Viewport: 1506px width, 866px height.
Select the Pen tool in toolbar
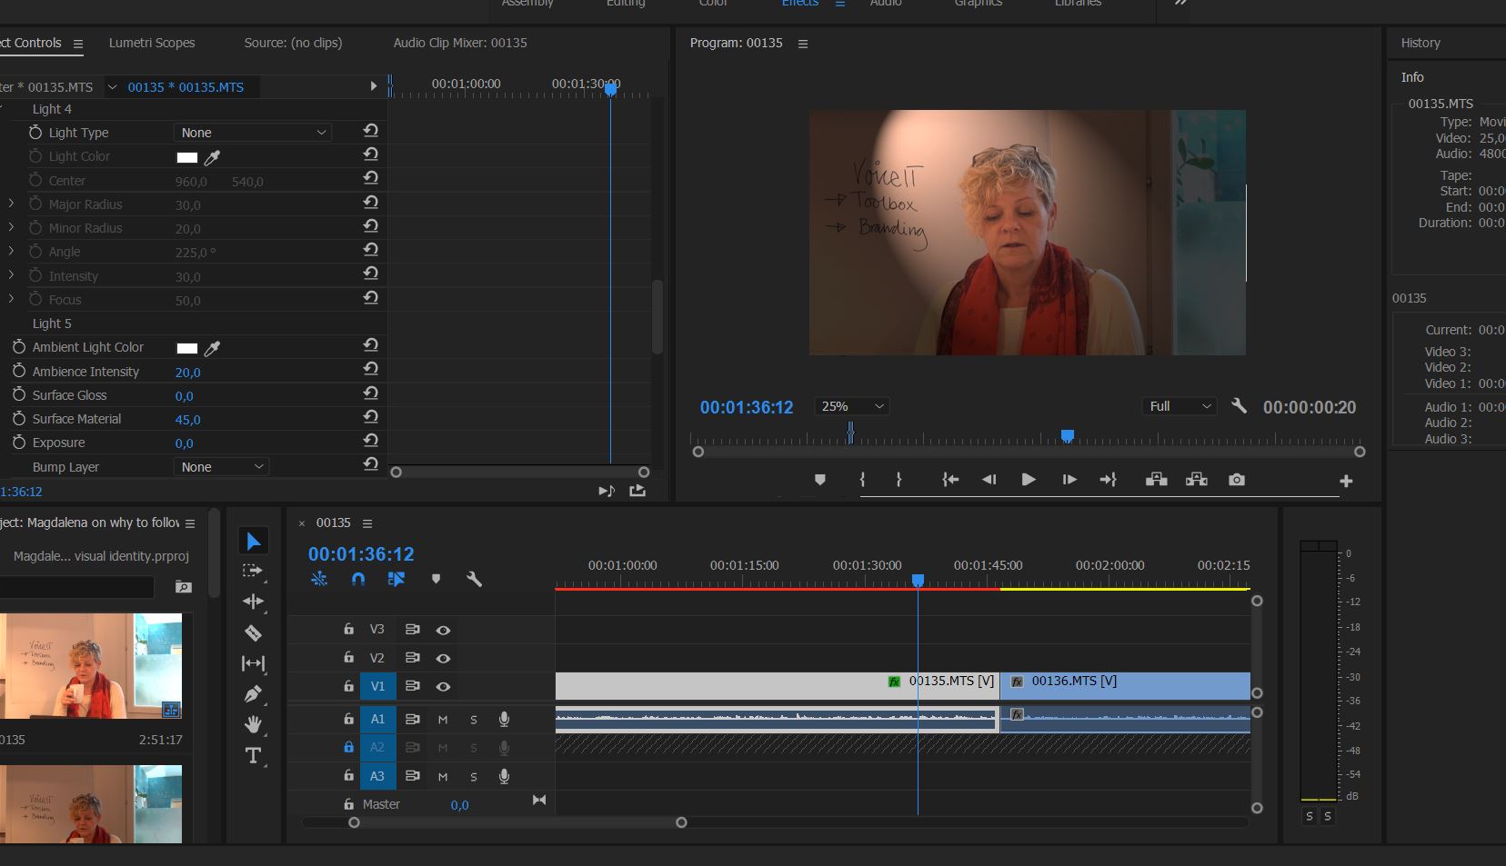(x=253, y=694)
